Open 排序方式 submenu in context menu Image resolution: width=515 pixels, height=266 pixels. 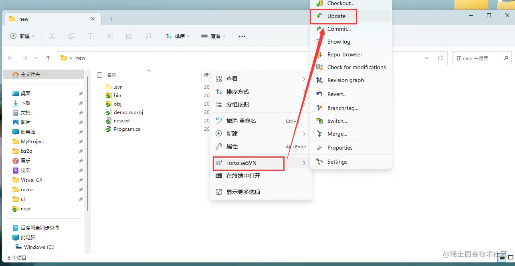coord(261,92)
